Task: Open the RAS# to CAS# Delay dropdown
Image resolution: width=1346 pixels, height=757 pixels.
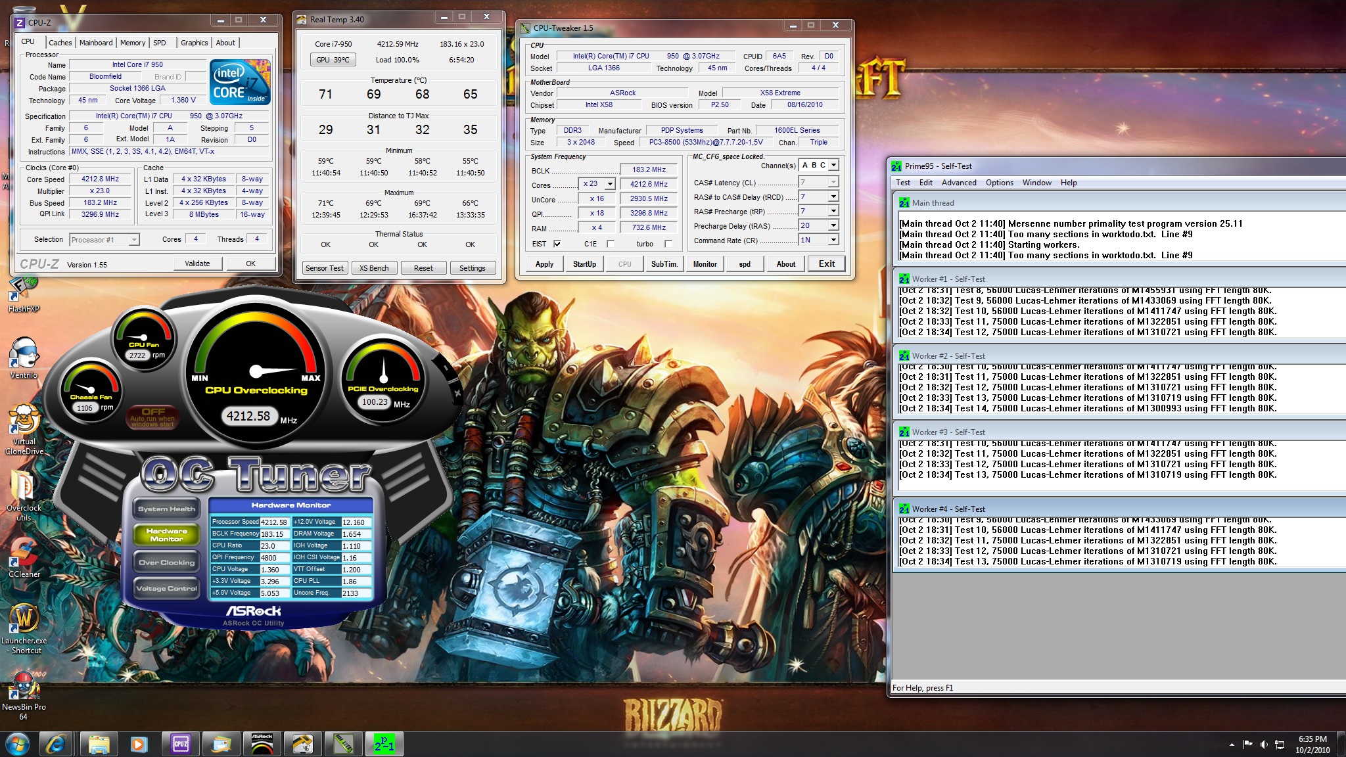Action: click(x=833, y=196)
